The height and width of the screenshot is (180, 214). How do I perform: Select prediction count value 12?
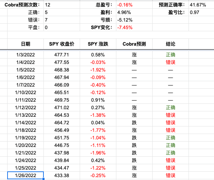[x=48, y=5]
